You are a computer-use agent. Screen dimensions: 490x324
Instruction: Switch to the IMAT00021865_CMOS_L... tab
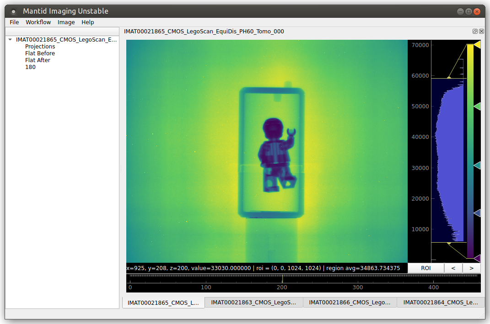point(163,303)
